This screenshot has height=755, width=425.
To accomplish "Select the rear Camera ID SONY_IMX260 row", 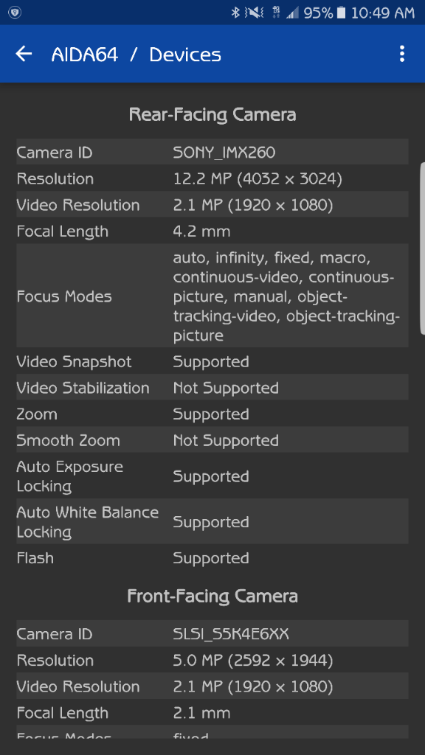I will (212, 152).
